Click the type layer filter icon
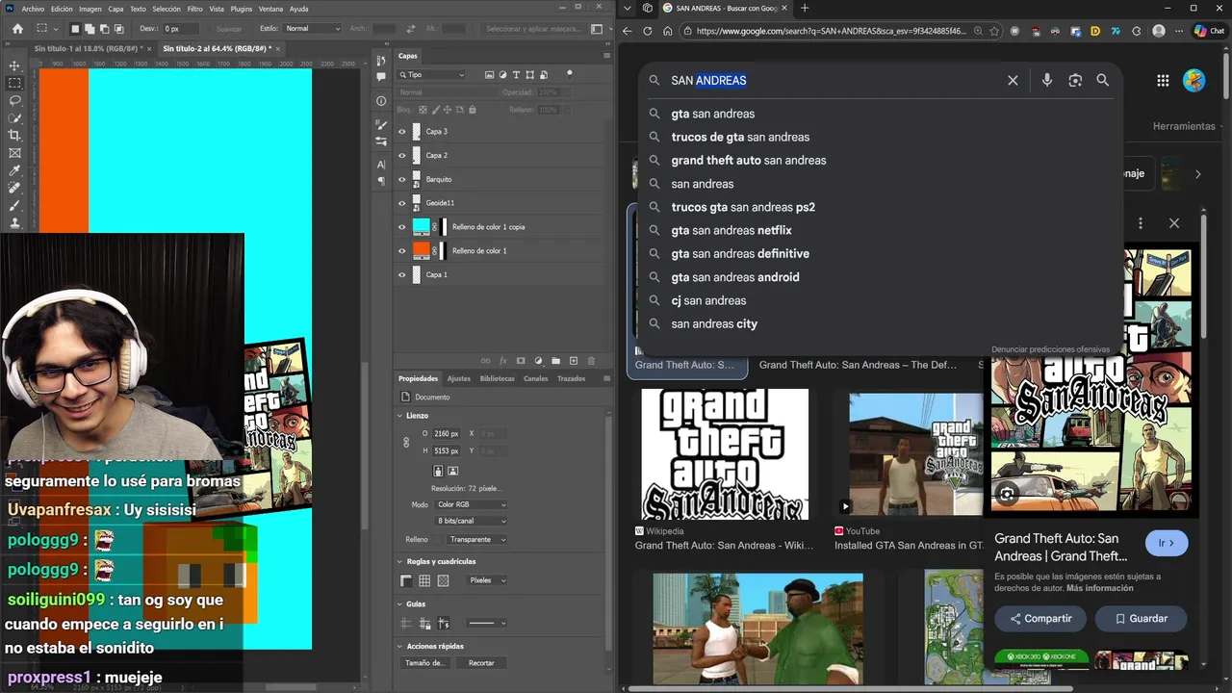1232x693 pixels. tap(516, 74)
